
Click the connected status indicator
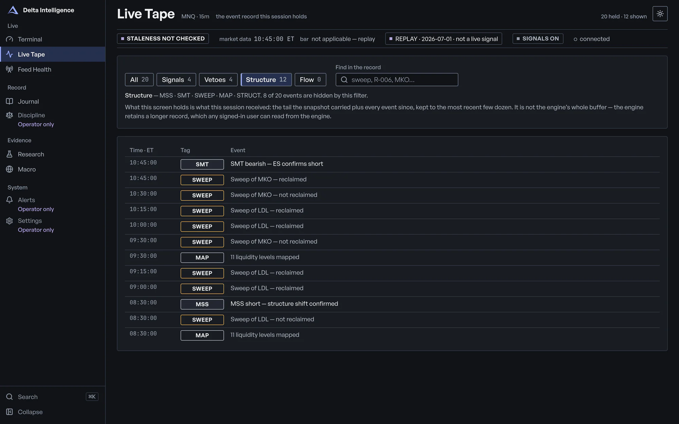coord(592,39)
